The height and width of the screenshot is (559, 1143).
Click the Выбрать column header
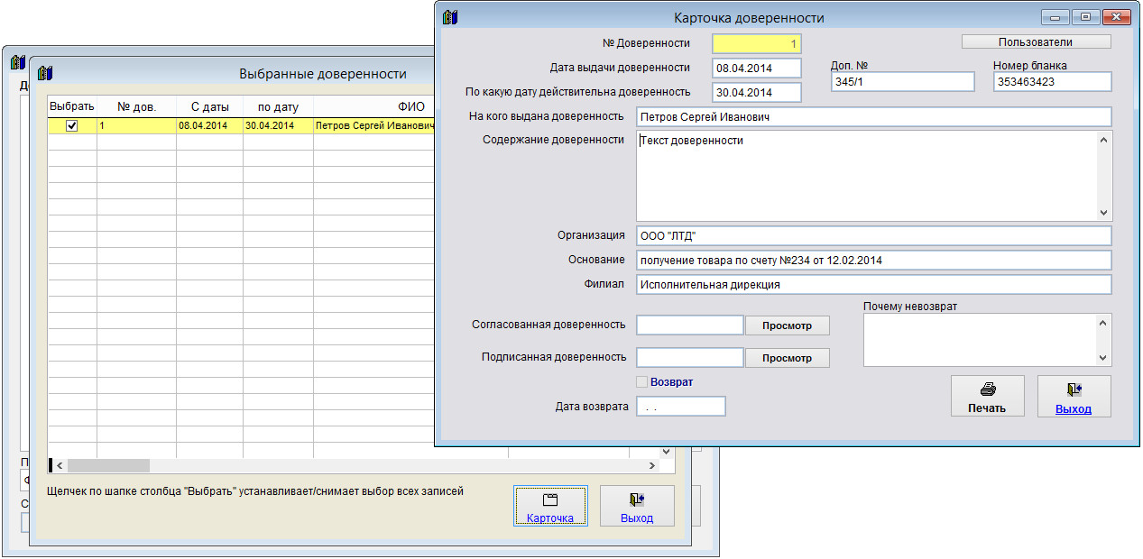(x=72, y=106)
